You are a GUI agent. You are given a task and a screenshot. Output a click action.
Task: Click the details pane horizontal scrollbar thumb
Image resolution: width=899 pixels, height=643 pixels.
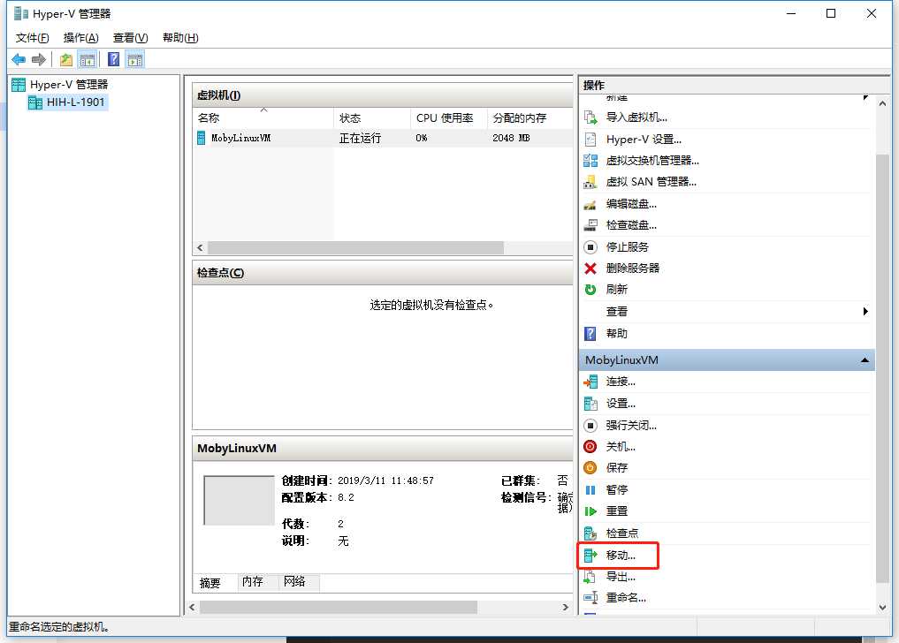point(339,608)
